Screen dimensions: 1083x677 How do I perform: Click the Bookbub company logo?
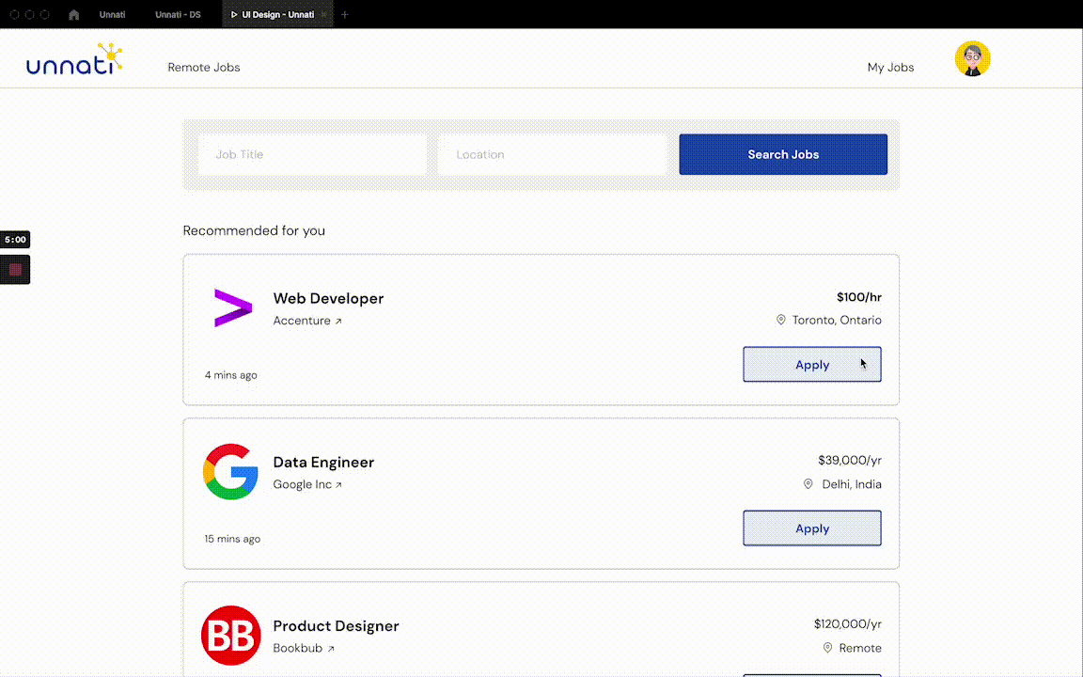[x=230, y=636]
